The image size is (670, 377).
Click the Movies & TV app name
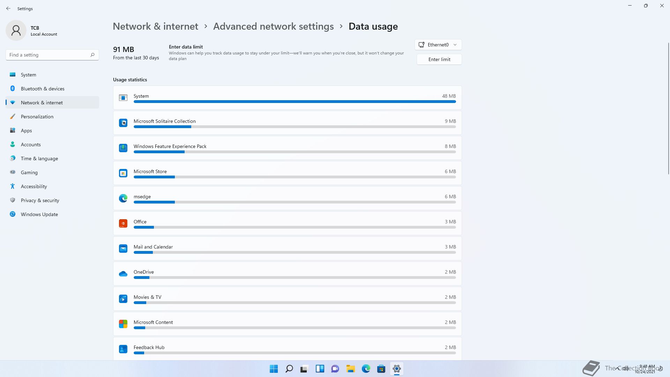148,297
